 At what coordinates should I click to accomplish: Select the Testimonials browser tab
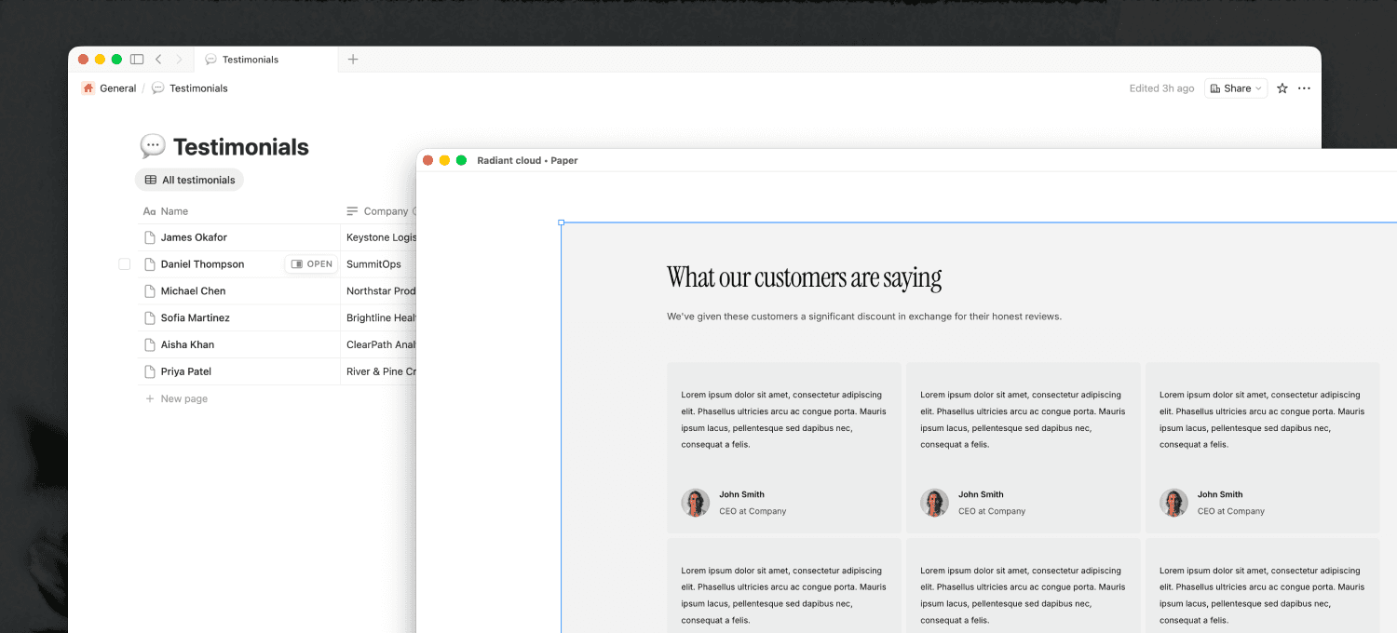(265, 60)
